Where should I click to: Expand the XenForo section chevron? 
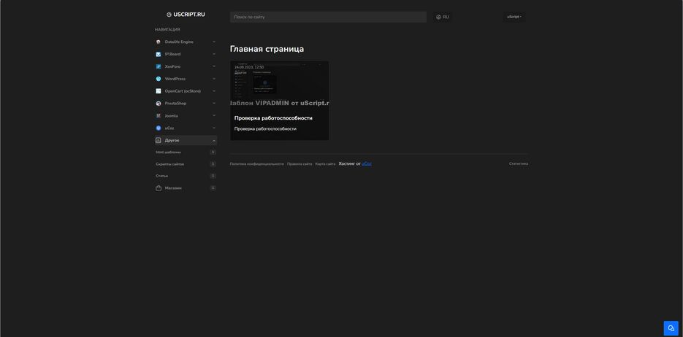[x=214, y=66]
